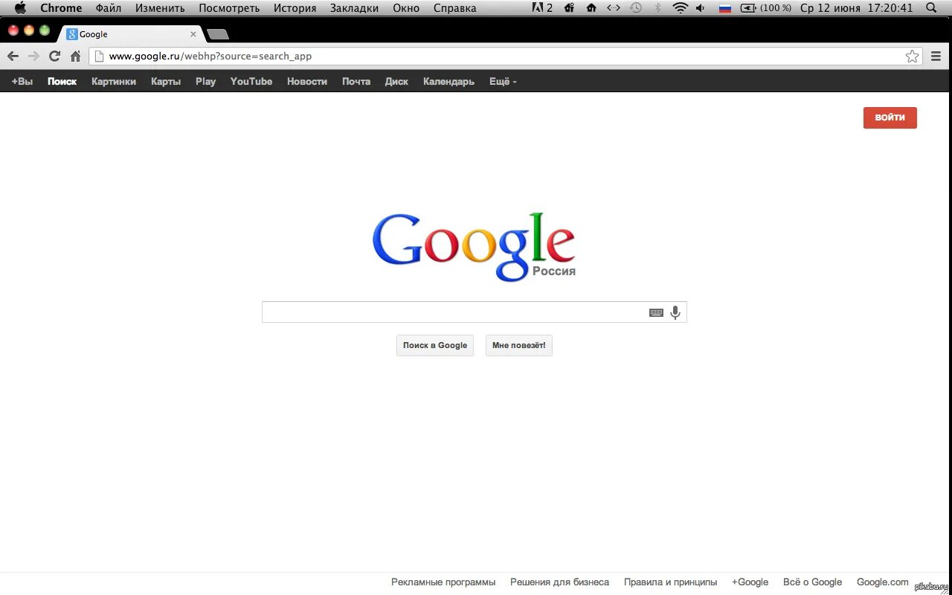The height and width of the screenshot is (595, 952).
Task: Select Поиск in the Google bar
Action: [62, 82]
